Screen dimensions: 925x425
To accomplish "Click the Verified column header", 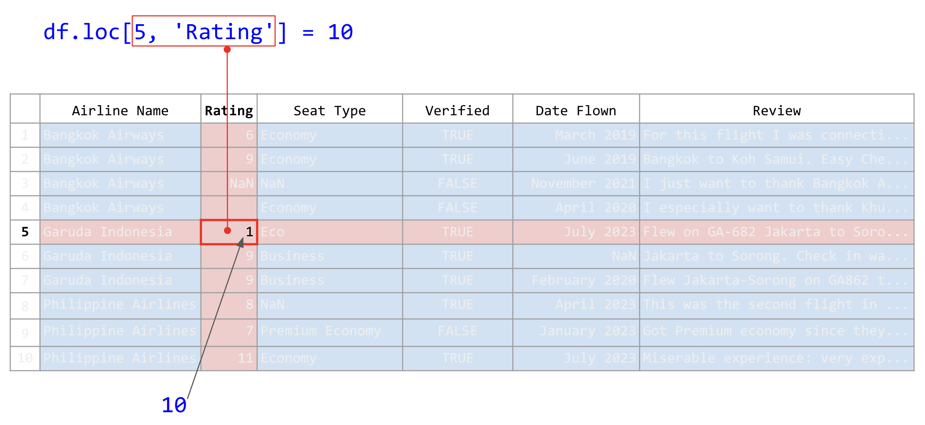I will [x=458, y=109].
